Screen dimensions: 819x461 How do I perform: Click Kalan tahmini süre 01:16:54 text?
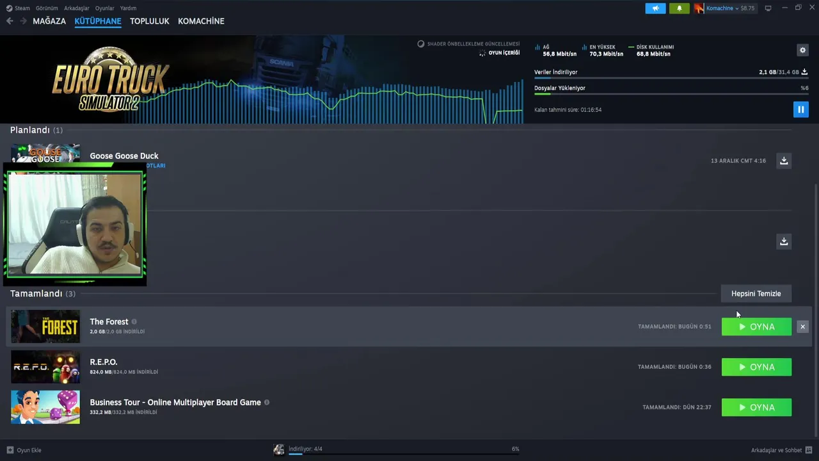coord(568,109)
